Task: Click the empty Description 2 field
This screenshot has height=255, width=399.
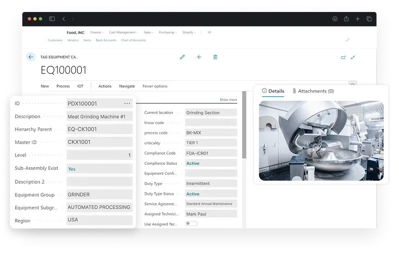Action: [x=99, y=182]
